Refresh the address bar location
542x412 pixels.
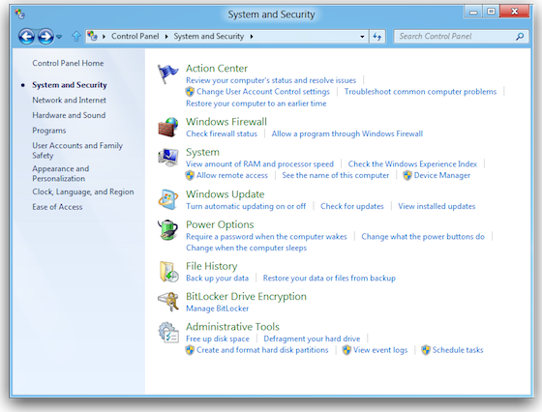coord(376,36)
